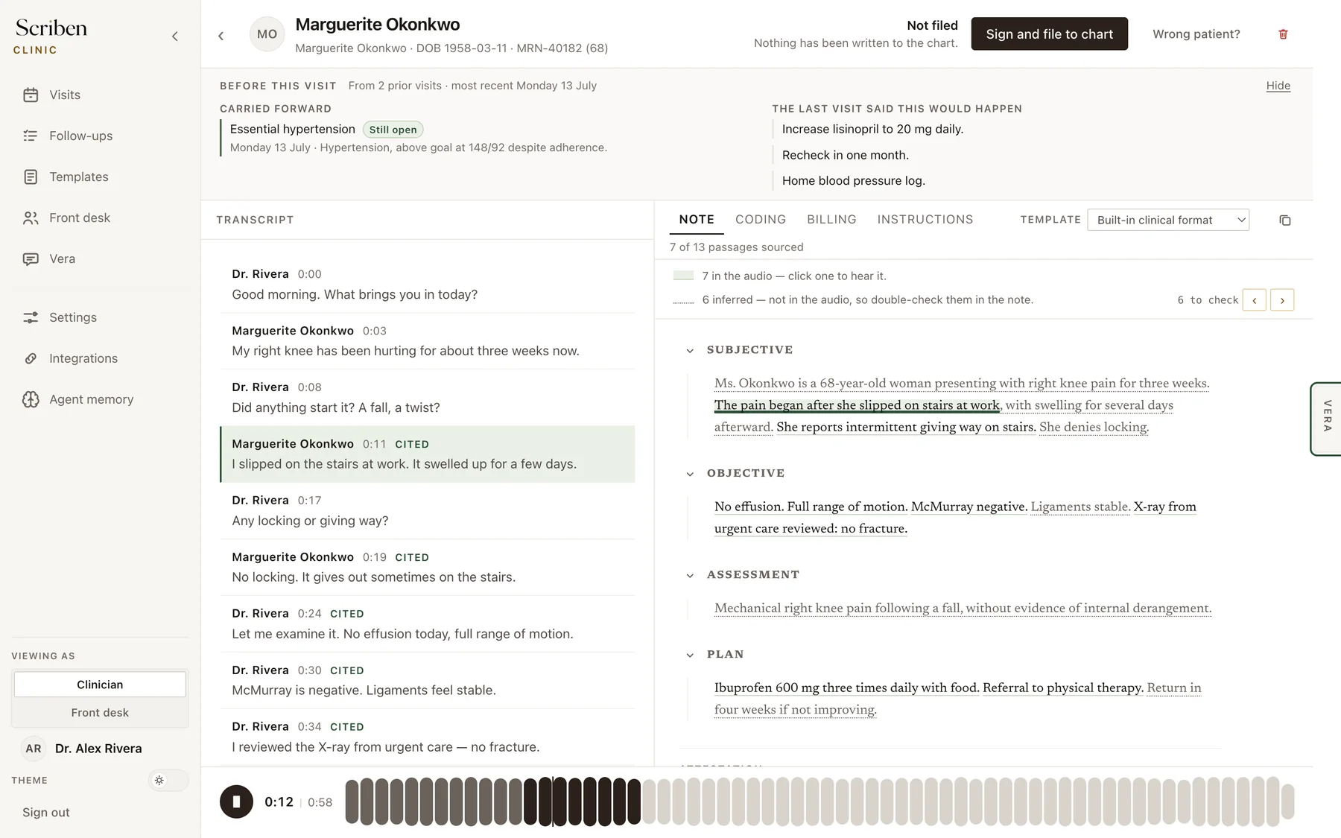
Task: Click 'Increase lisinopril to 20 mg daily.'
Action: click(872, 129)
